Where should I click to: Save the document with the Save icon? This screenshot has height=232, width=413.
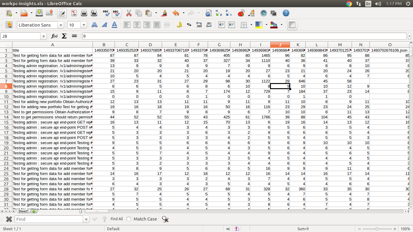(x=39, y=13)
